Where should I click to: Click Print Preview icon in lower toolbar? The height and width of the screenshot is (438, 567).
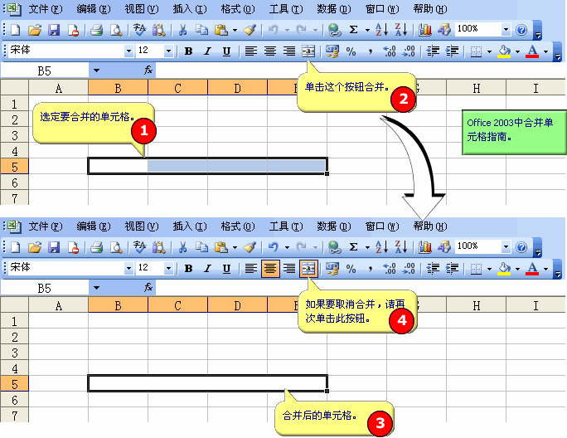point(116,246)
